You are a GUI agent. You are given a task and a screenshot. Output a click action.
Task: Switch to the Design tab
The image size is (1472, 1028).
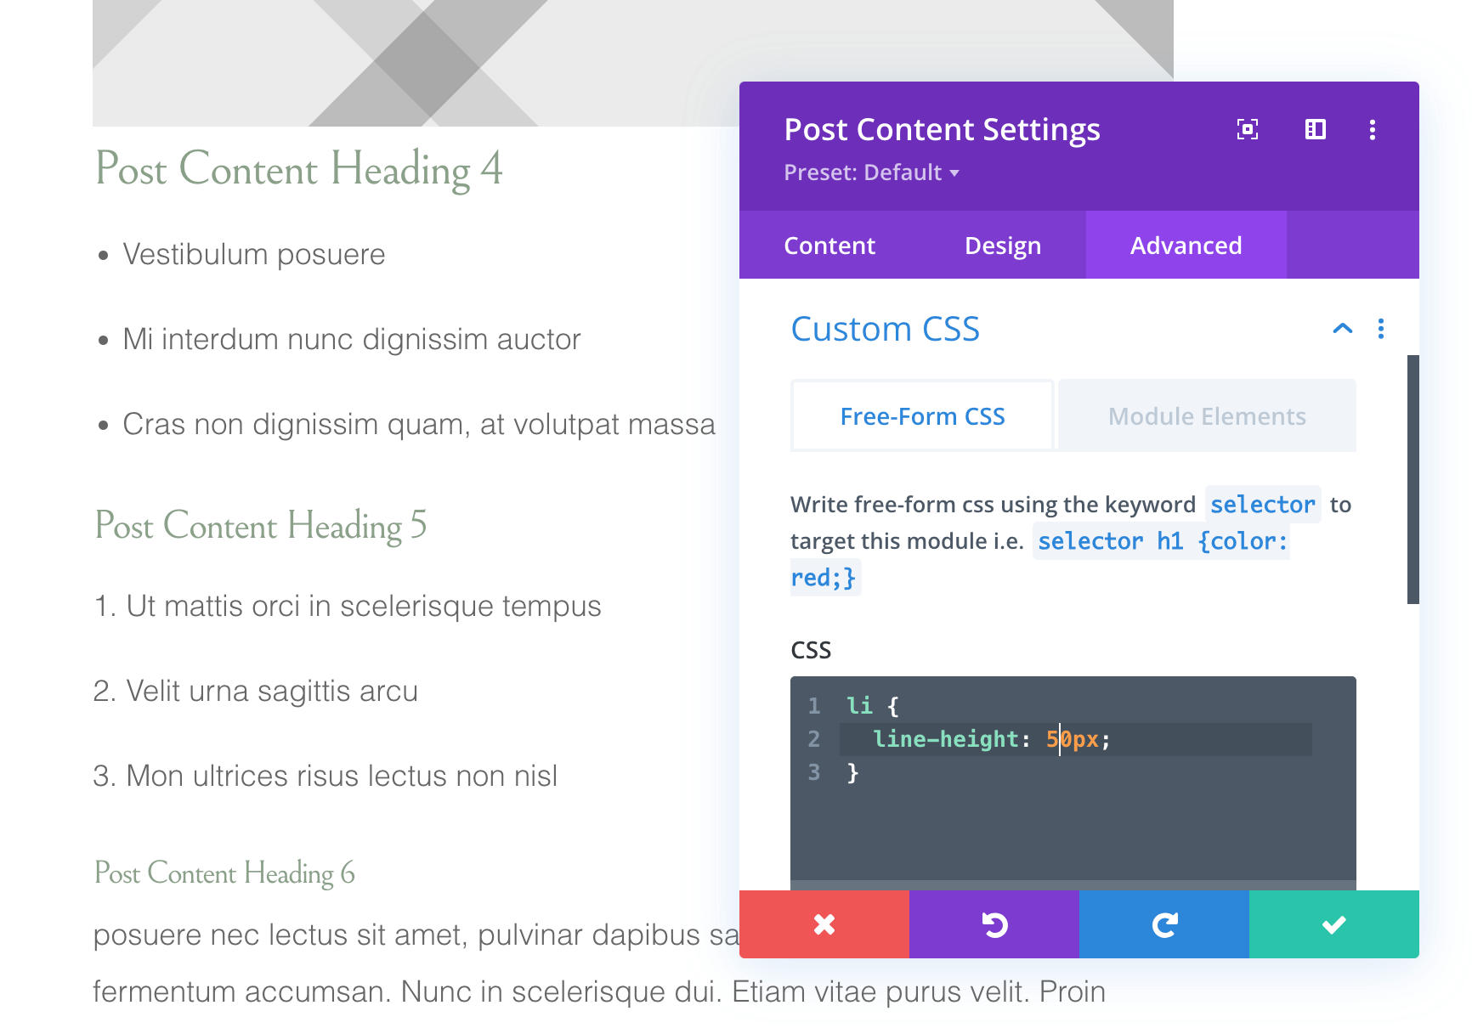[x=1002, y=246]
